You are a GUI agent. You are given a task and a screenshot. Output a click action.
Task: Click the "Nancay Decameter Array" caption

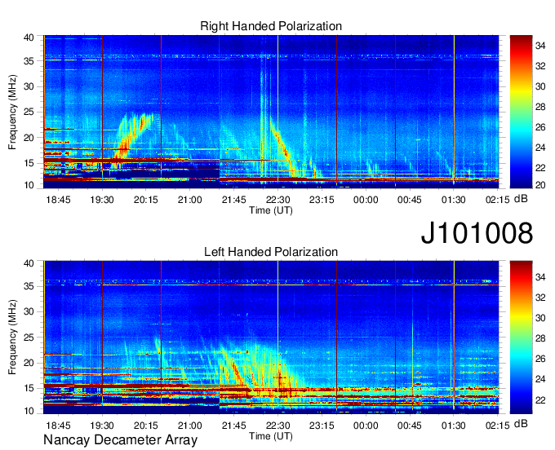click(x=120, y=440)
